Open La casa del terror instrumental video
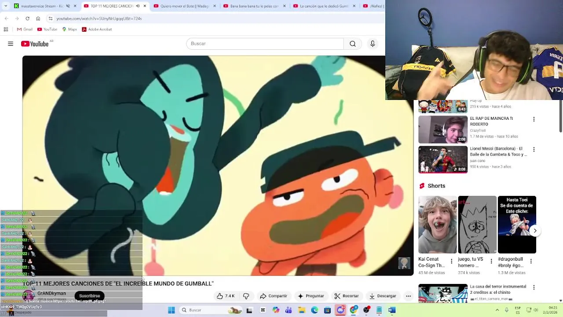 tap(443, 293)
